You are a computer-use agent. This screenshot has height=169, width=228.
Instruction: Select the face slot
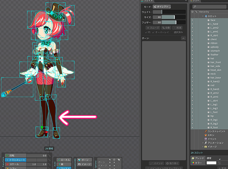click(213, 20)
